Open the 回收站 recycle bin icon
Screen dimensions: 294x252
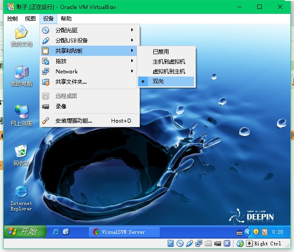(21, 155)
